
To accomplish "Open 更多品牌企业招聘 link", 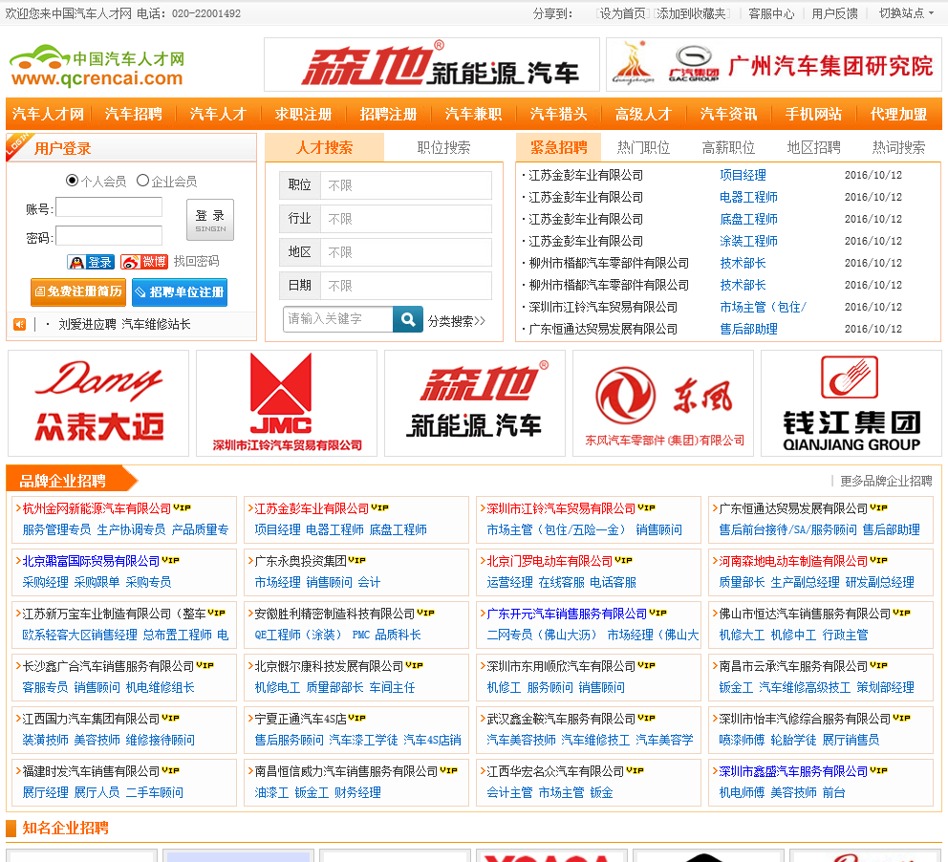I will pos(886,481).
